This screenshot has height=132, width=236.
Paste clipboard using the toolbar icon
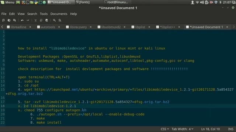47,20
